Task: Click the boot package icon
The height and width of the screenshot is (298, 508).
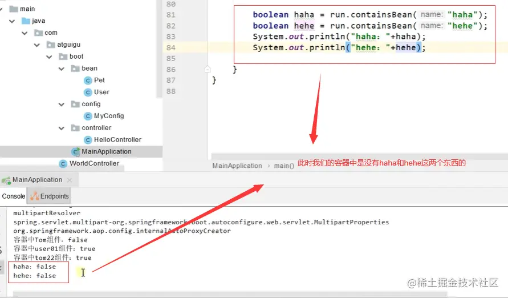Action: 63,57
